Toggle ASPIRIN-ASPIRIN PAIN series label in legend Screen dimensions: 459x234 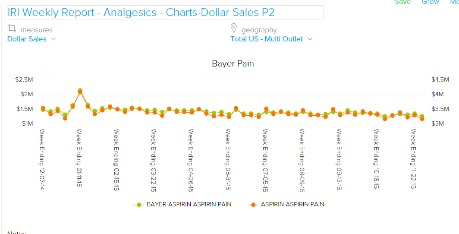(x=292, y=204)
